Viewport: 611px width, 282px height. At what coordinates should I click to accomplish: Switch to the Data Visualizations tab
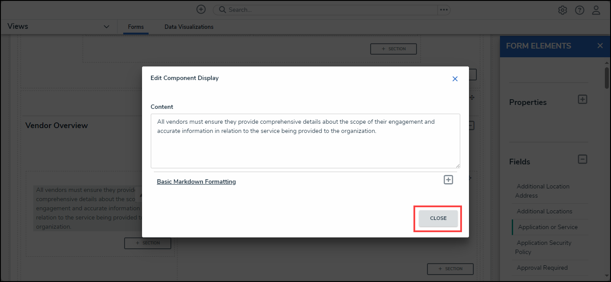tap(189, 27)
